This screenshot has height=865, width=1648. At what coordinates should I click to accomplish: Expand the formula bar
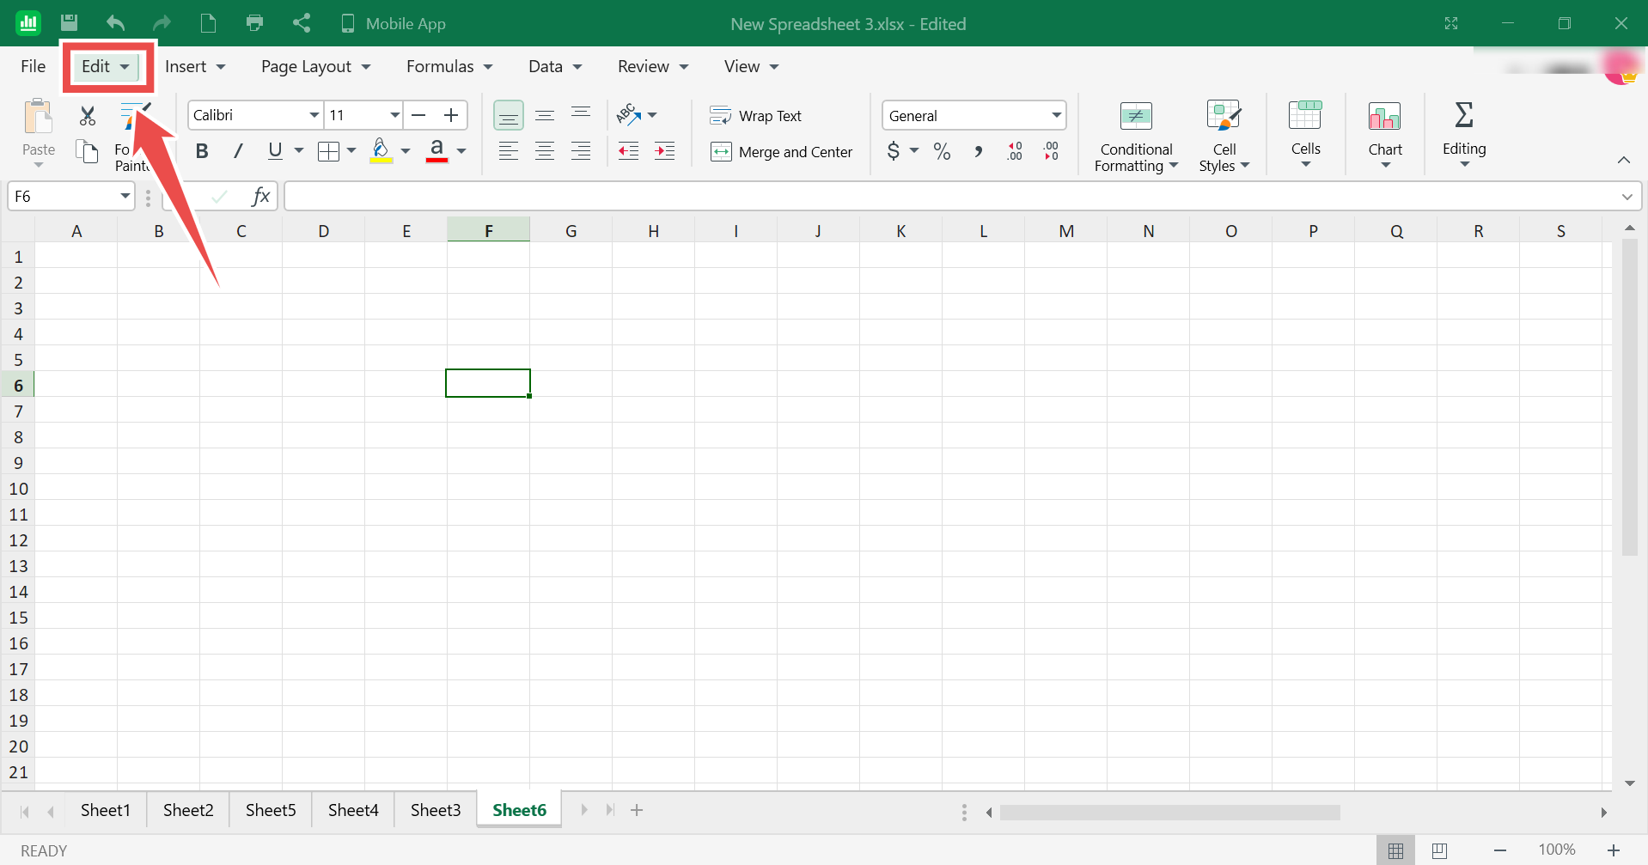pyautogui.click(x=1627, y=197)
